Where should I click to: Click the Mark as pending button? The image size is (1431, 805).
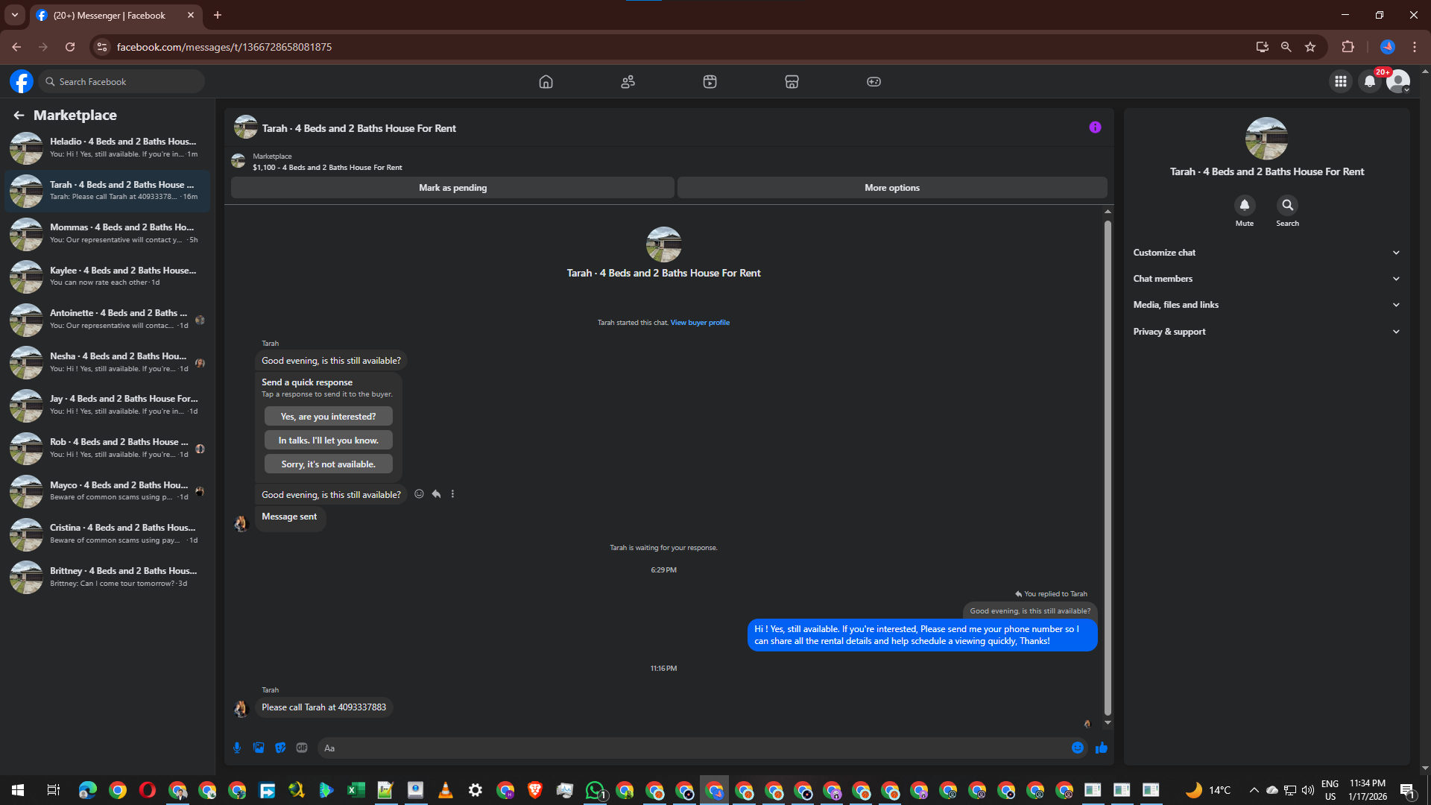pos(452,188)
